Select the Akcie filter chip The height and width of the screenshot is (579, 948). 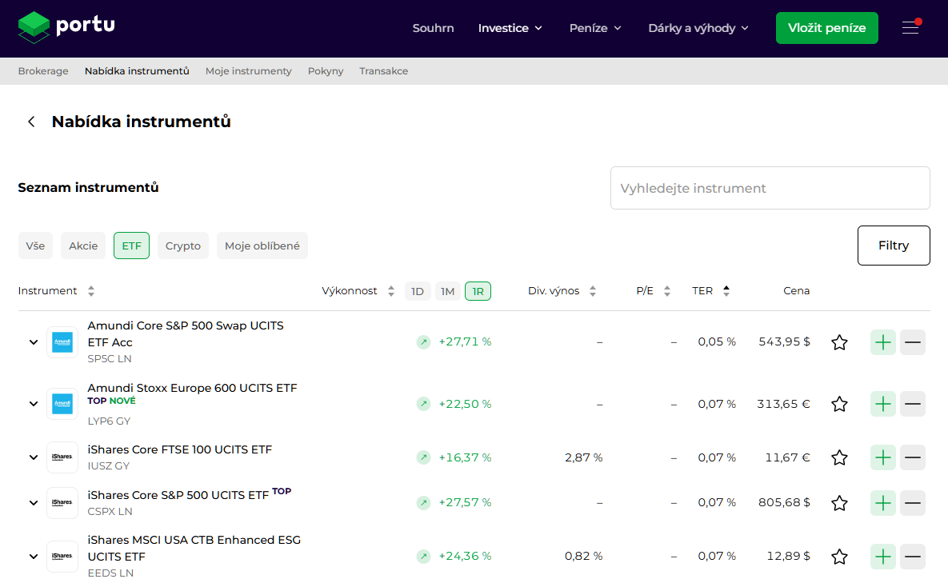coord(83,246)
